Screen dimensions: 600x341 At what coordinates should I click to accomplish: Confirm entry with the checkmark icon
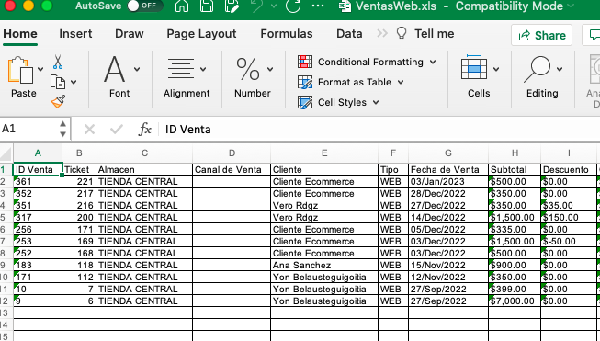click(x=117, y=130)
